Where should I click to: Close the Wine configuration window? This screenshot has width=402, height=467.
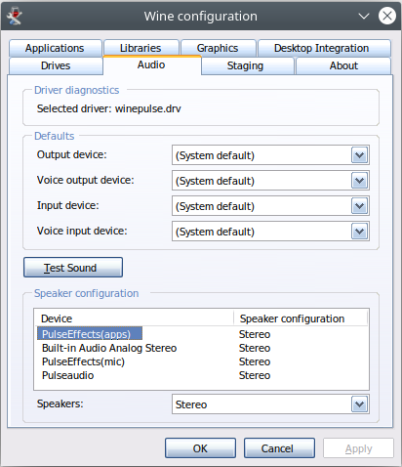(x=387, y=16)
